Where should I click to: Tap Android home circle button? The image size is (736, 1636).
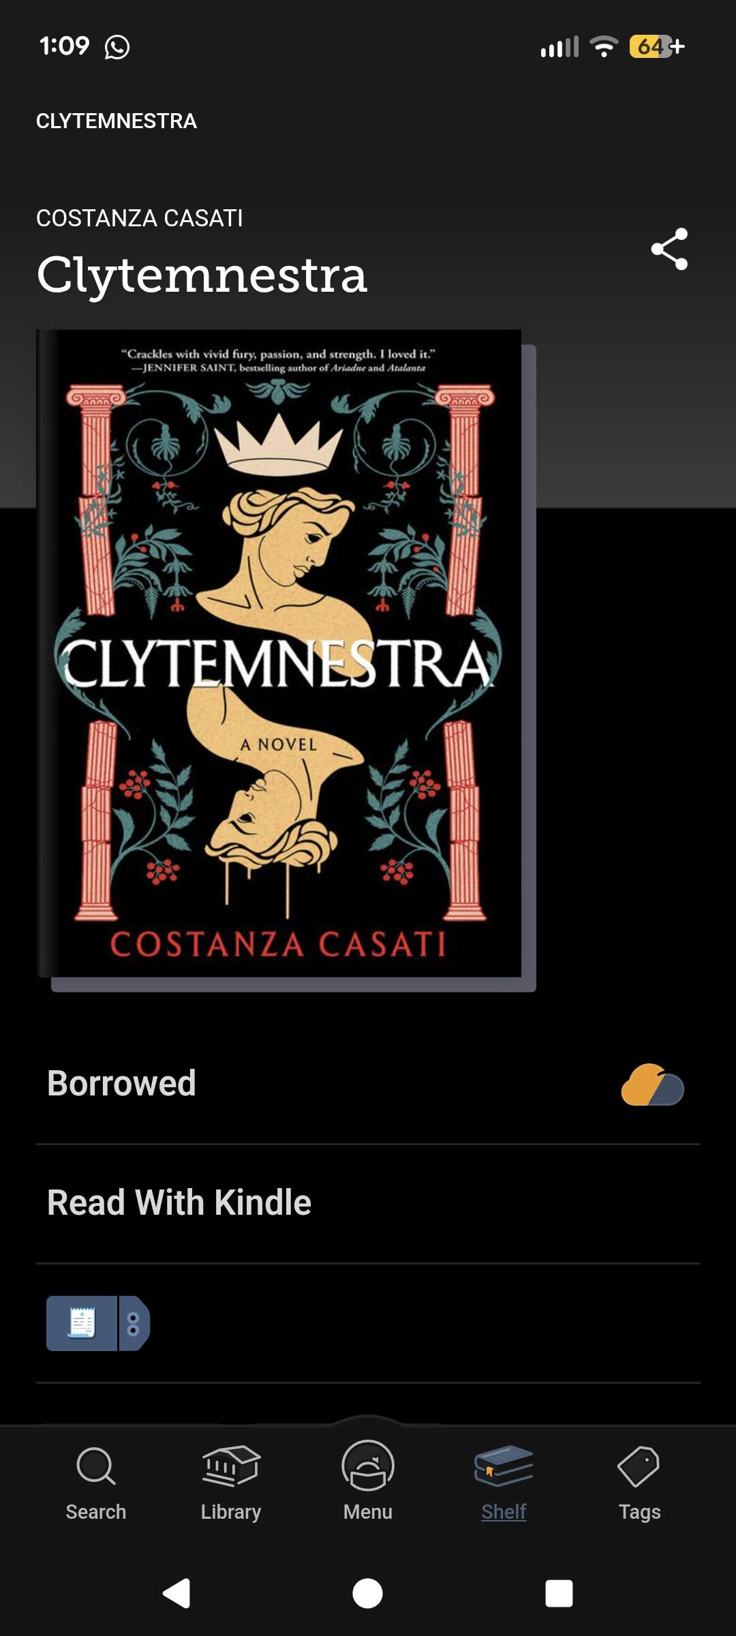tap(367, 1593)
